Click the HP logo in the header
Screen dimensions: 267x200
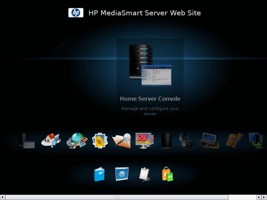coord(76,12)
